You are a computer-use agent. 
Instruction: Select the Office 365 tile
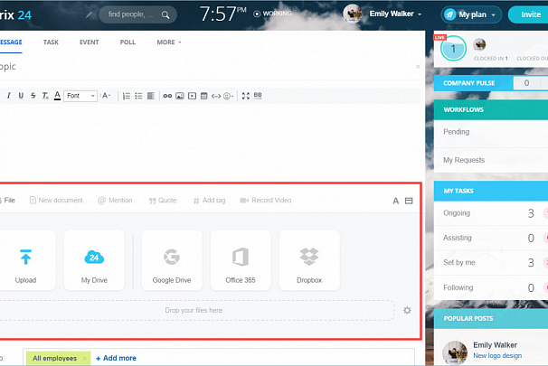[241, 260]
